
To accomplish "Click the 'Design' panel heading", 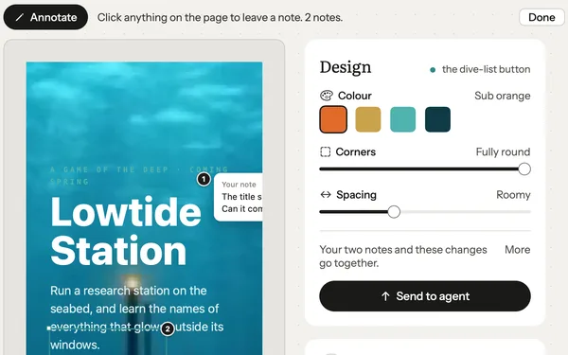I will [346, 67].
